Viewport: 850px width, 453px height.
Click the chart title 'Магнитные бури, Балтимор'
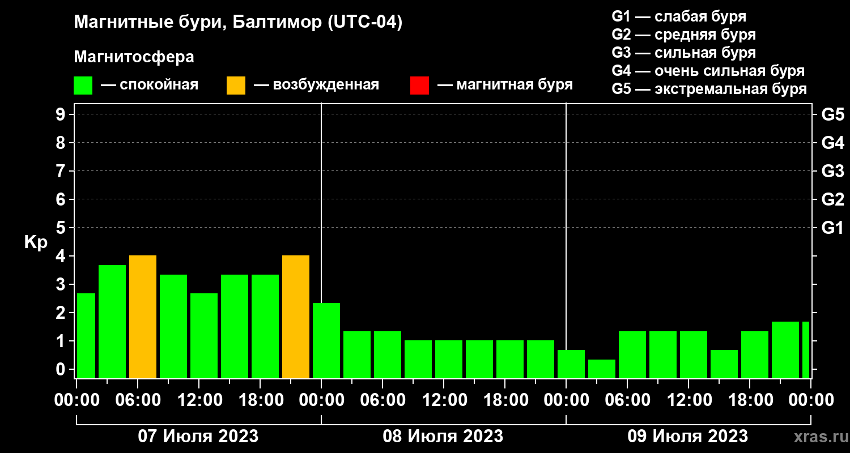tap(238, 23)
